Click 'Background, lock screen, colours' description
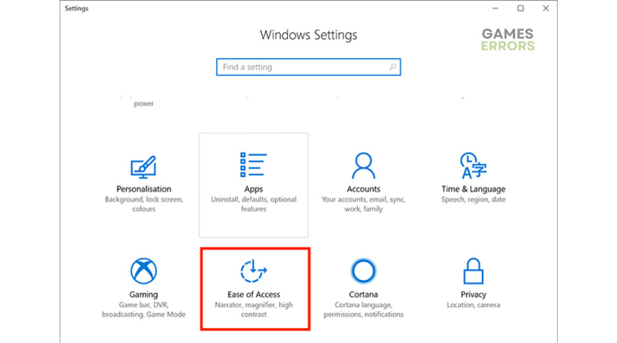 144,204
